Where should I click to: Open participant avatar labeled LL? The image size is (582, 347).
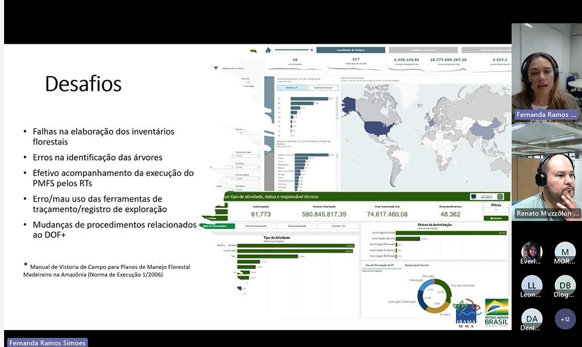click(531, 285)
